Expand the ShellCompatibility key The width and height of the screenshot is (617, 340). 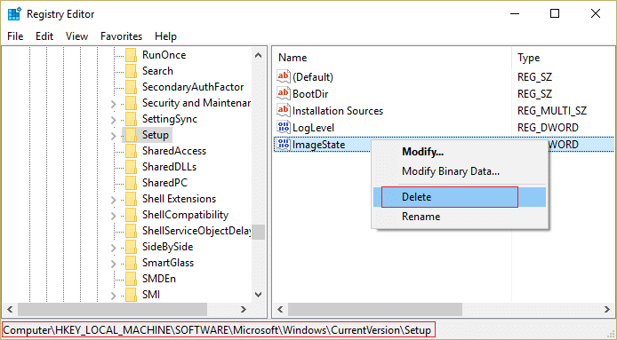[x=114, y=216]
